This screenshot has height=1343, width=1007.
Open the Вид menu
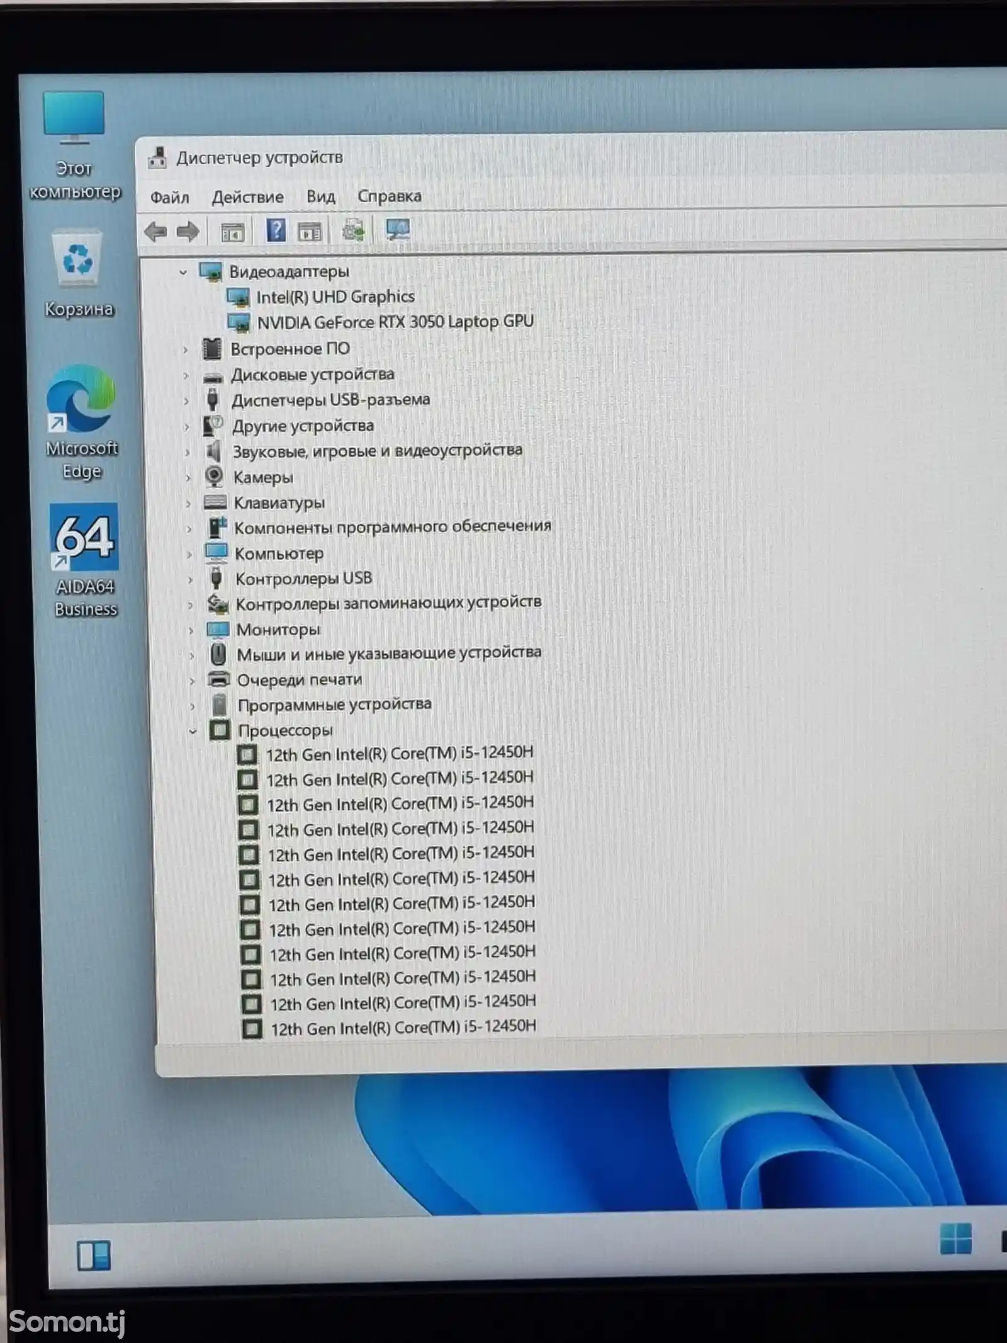(321, 196)
